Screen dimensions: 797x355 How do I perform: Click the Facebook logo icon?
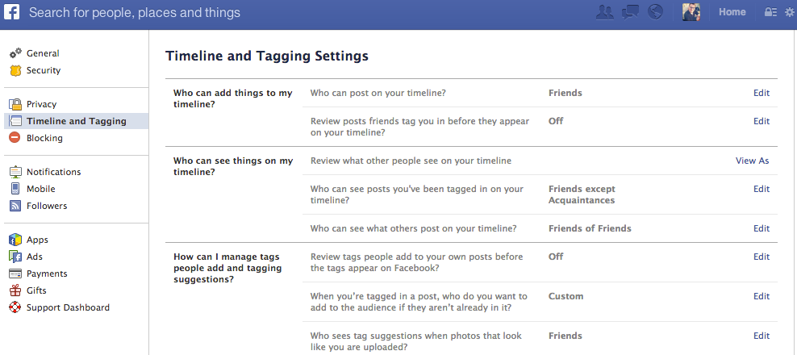(11, 12)
